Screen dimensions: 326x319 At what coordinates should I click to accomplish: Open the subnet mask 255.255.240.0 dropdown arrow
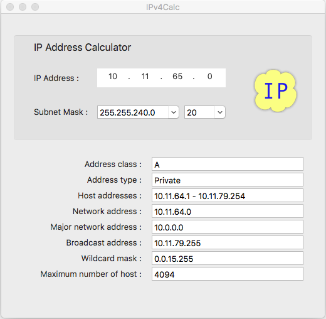(174, 112)
